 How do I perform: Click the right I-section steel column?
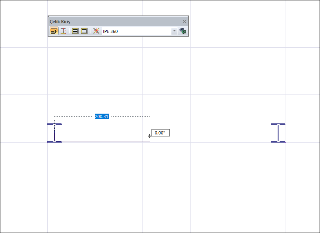[278, 133]
